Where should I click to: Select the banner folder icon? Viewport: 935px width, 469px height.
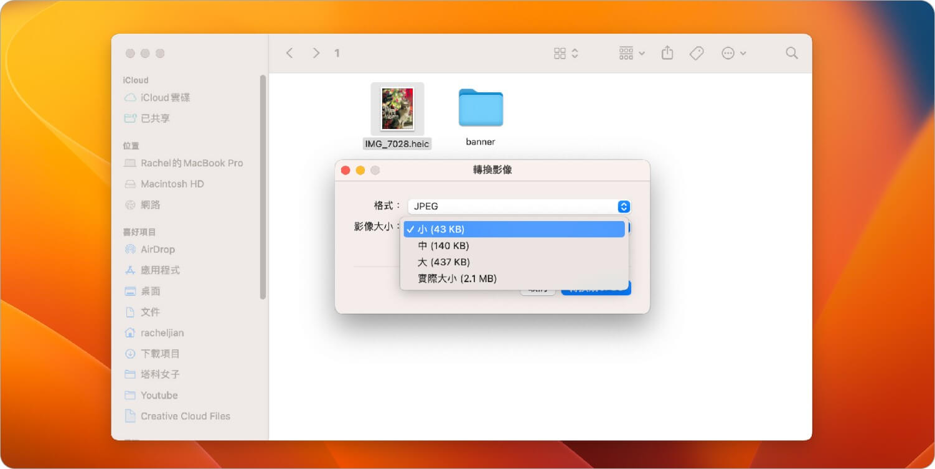click(x=481, y=108)
